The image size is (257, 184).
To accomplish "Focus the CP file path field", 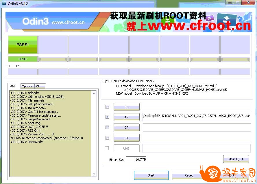I will point(197,127).
